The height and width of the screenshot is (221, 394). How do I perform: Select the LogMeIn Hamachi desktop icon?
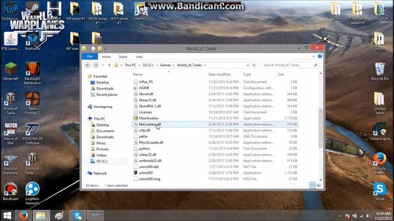pyautogui.click(x=33, y=193)
